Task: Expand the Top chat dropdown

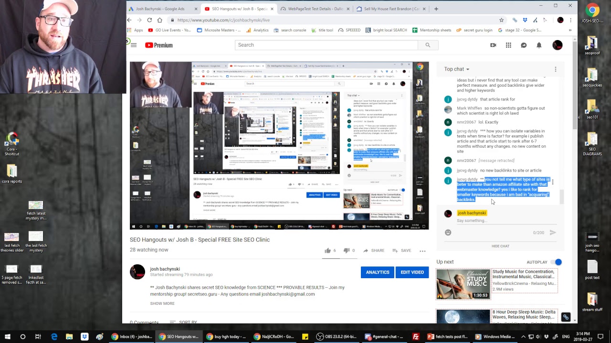Action: pos(456,69)
